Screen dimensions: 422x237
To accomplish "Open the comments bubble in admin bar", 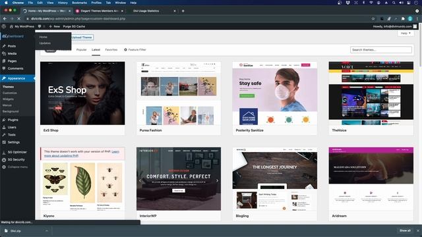I will pos(40,26).
